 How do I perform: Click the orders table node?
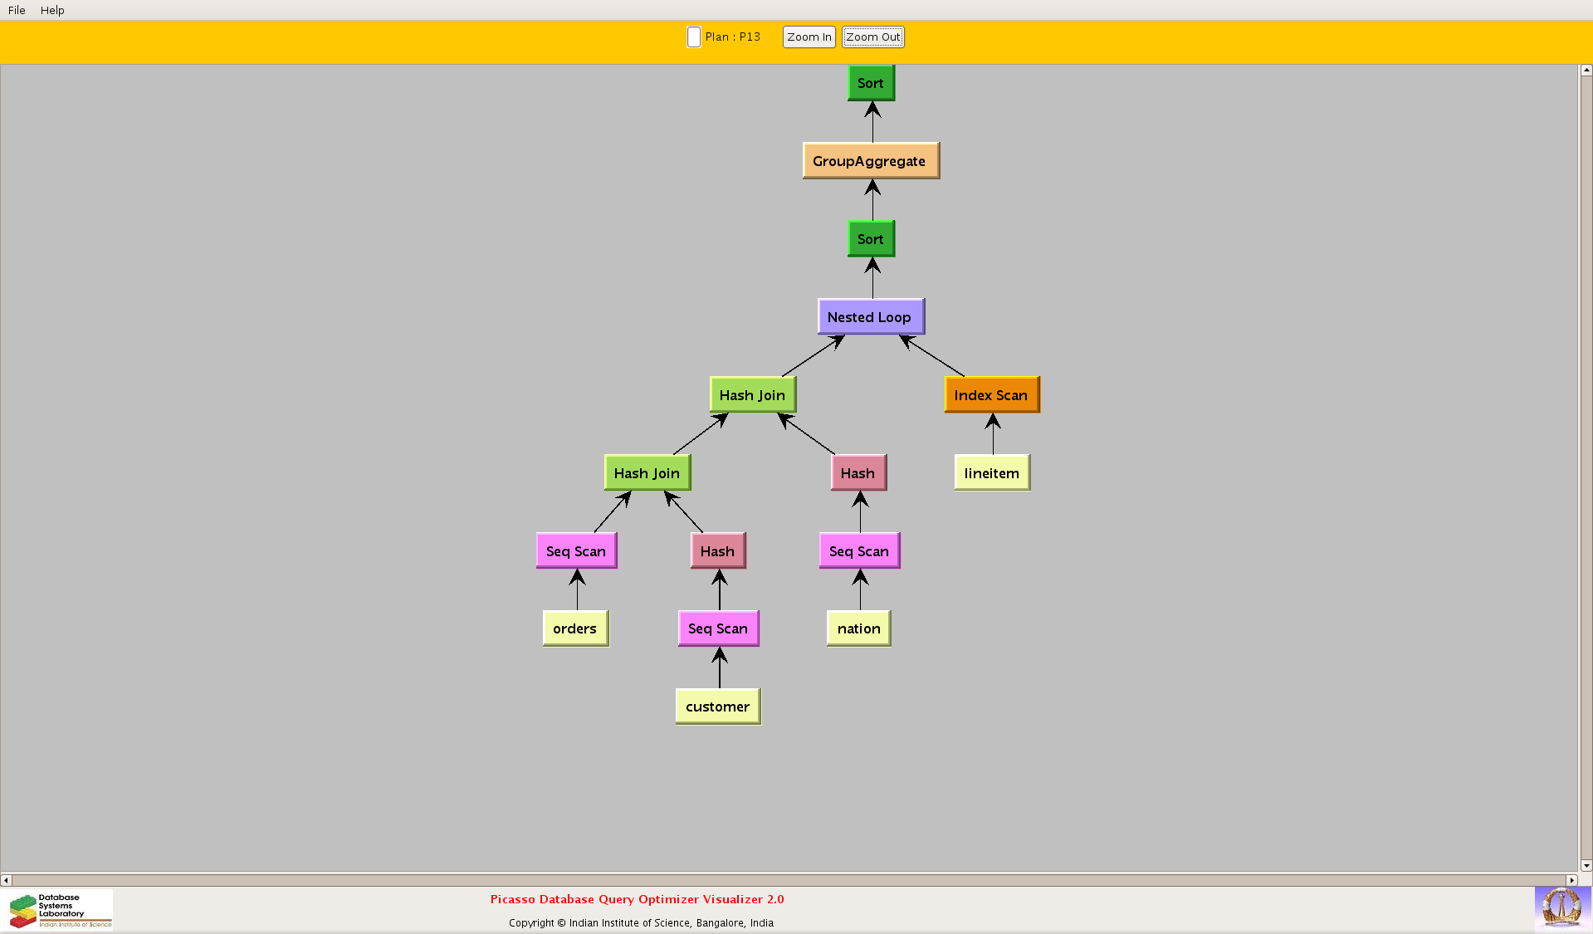[575, 628]
